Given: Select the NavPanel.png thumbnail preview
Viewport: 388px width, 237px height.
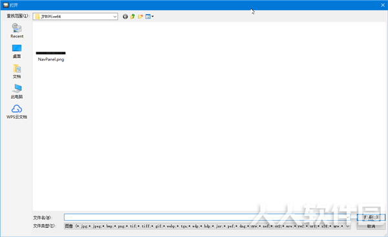Looking at the screenshot, I should point(50,53).
